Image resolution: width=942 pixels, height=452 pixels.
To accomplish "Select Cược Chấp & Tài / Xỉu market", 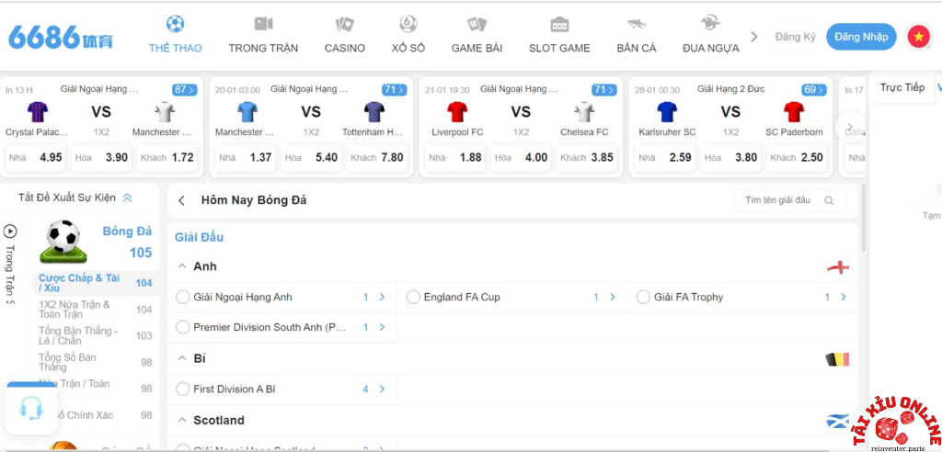I will [79, 283].
